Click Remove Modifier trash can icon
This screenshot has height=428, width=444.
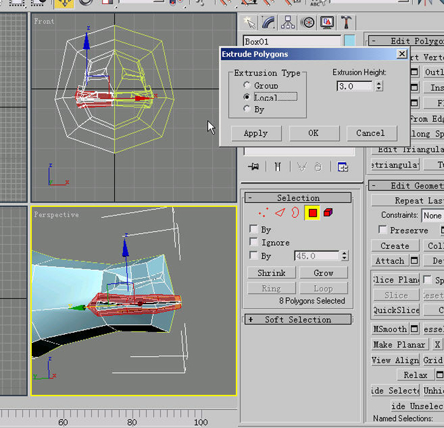[318, 166]
